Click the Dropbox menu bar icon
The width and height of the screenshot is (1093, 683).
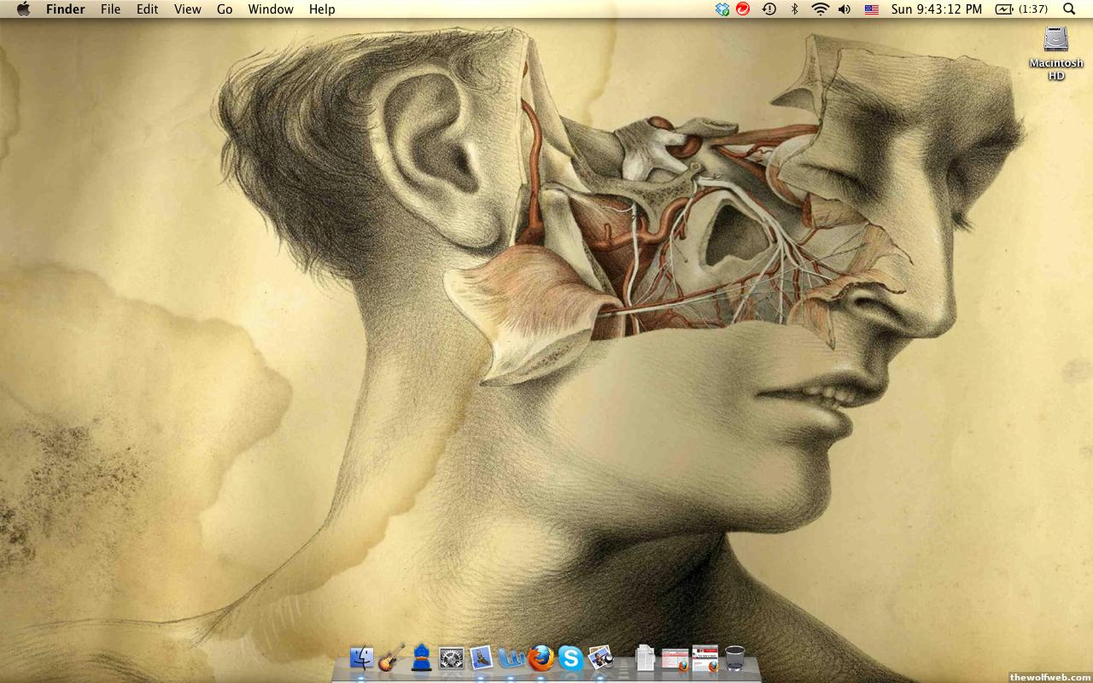coord(722,9)
